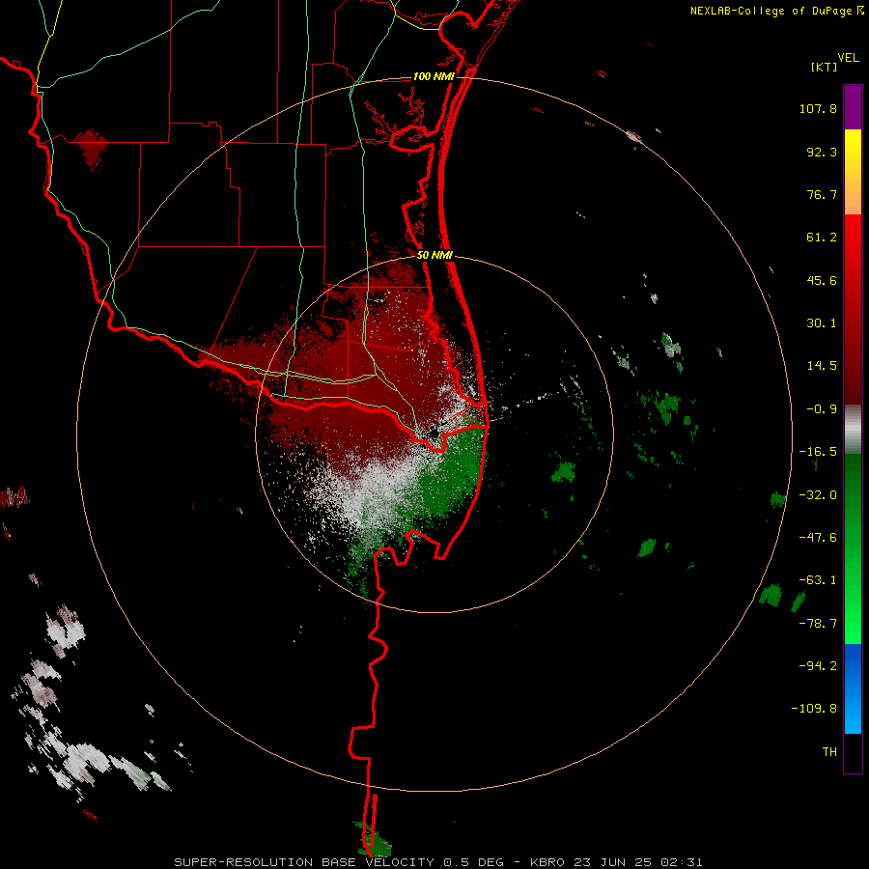Click the -16.5 value on velocity scale
Screen dimensions: 869x869
point(818,452)
